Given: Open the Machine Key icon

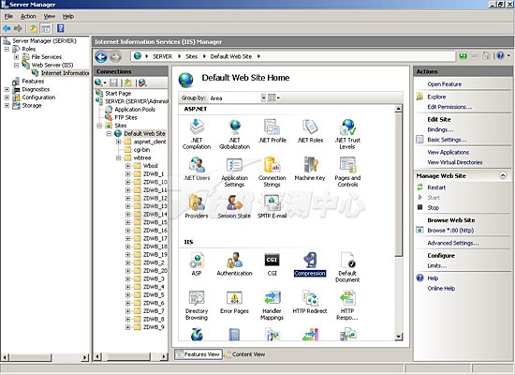Looking at the screenshot, I should 310,169.
